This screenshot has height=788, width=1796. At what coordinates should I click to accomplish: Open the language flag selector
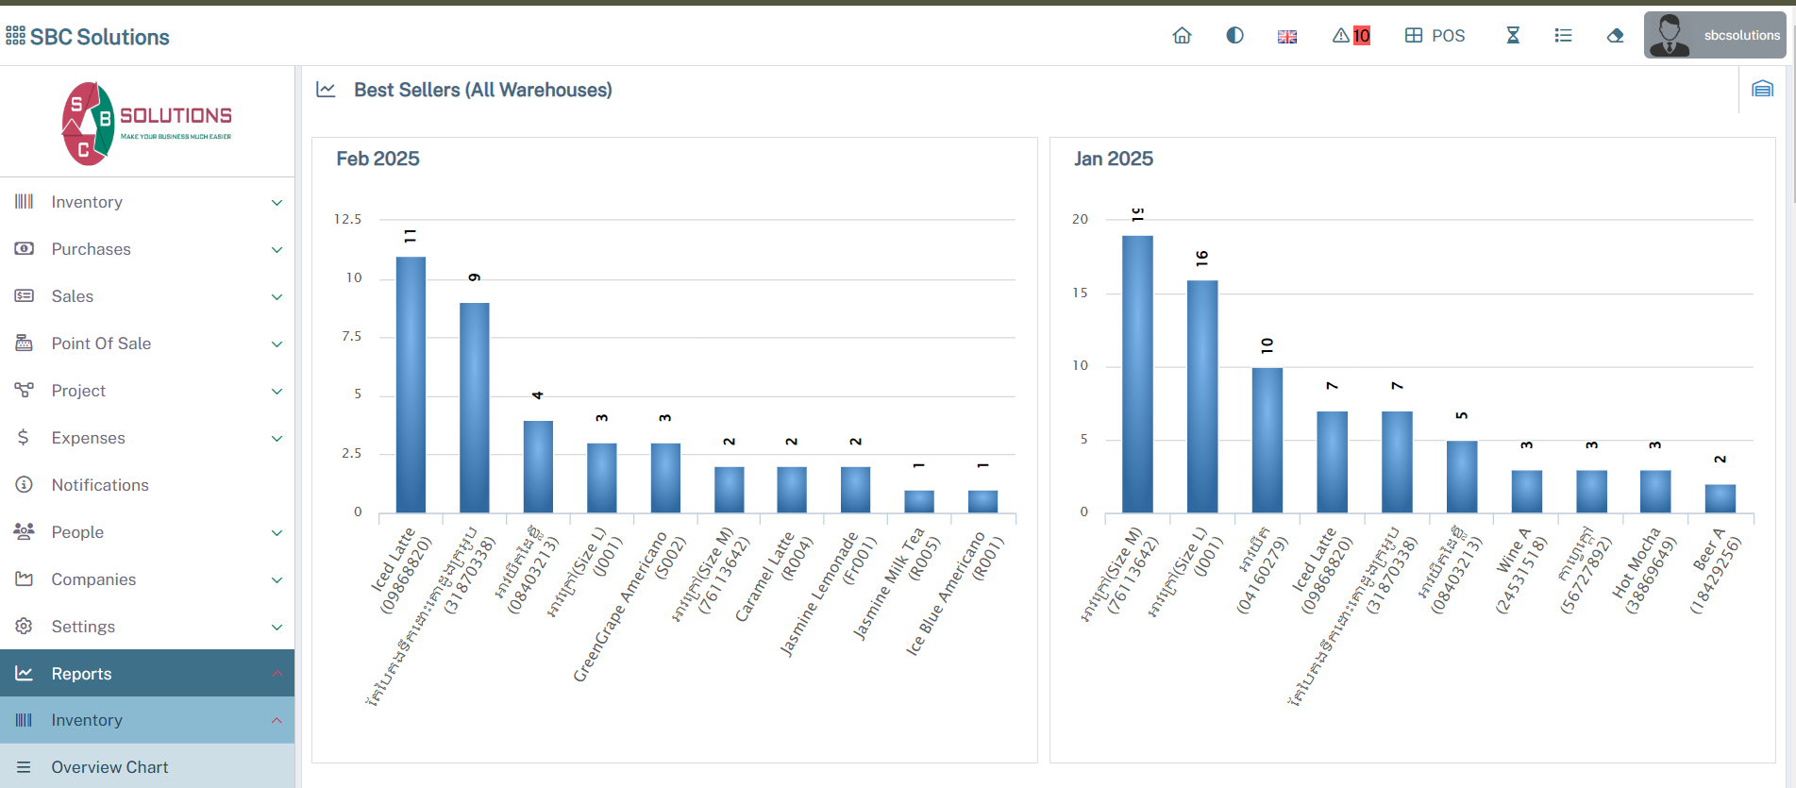point(1287,37)
